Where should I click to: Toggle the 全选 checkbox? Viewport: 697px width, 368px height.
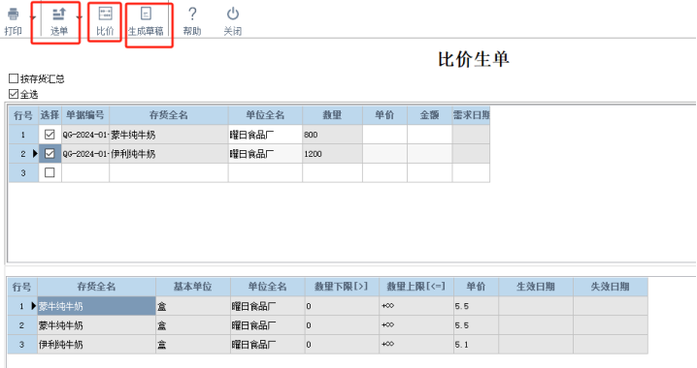point(14,94)
